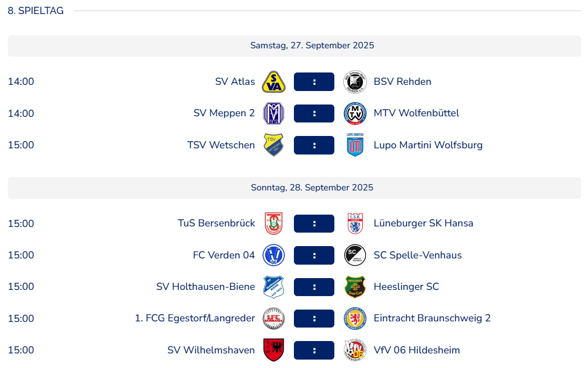Open the Eintracht Braunschweig 2 team link
This screenshot has width=585, height=368.
coord(432,318)
